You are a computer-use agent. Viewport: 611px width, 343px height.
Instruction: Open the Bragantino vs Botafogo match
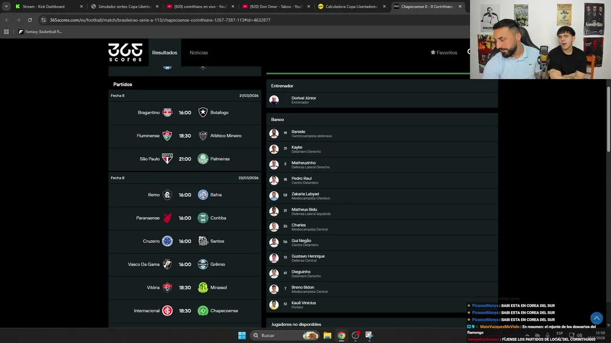pos(185,112)
